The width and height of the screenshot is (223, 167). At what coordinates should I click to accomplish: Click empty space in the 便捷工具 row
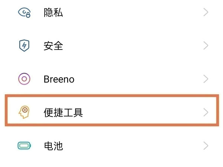coord(141,112)
